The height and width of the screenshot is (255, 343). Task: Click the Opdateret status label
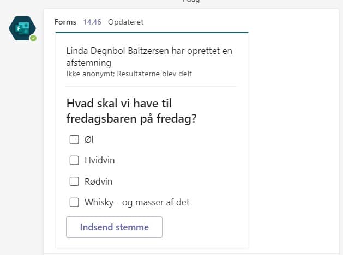[x=126, y=22]
